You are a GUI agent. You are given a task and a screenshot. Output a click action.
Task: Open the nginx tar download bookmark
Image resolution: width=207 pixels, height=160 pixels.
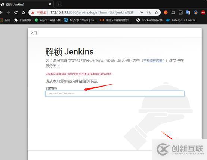(48, 20)
